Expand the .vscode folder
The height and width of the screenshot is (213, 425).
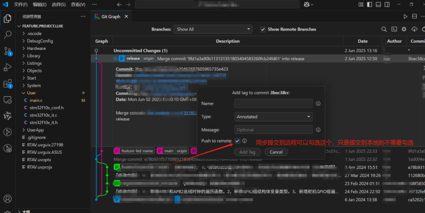pos(34,34)
